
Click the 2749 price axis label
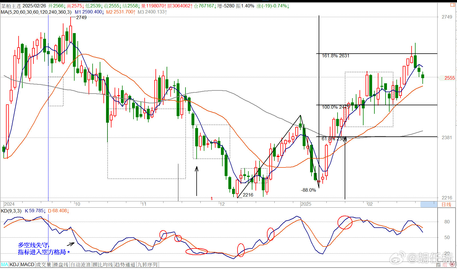tap(447, 17)
